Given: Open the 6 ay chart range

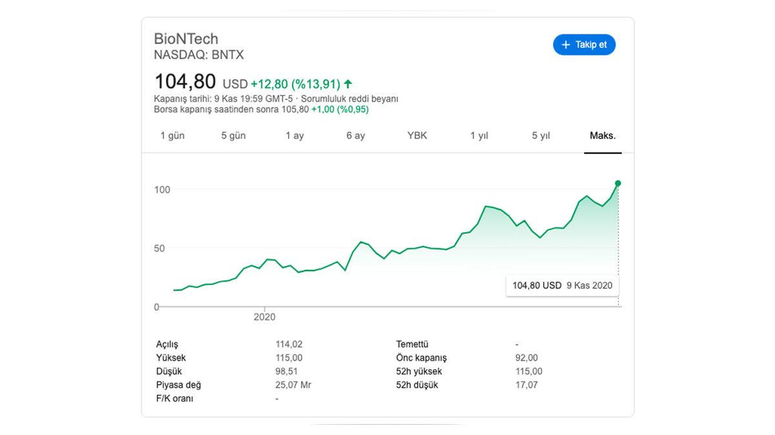Looking at the screenshot, I should pos(355,136).
